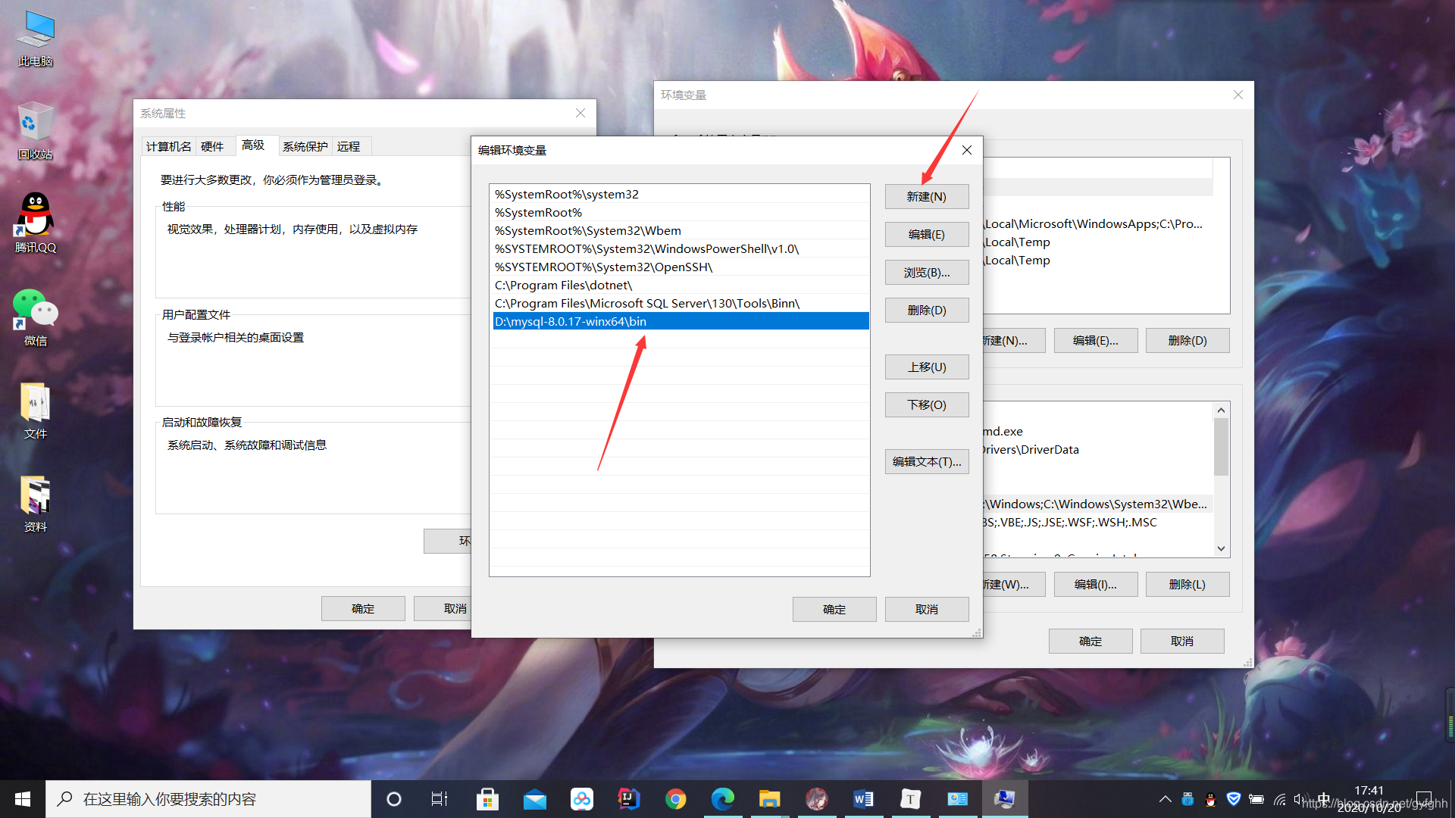The image size is (1455, 818).
Task: Open Microsoft Word from taskbar
Action: pos(864,799)
